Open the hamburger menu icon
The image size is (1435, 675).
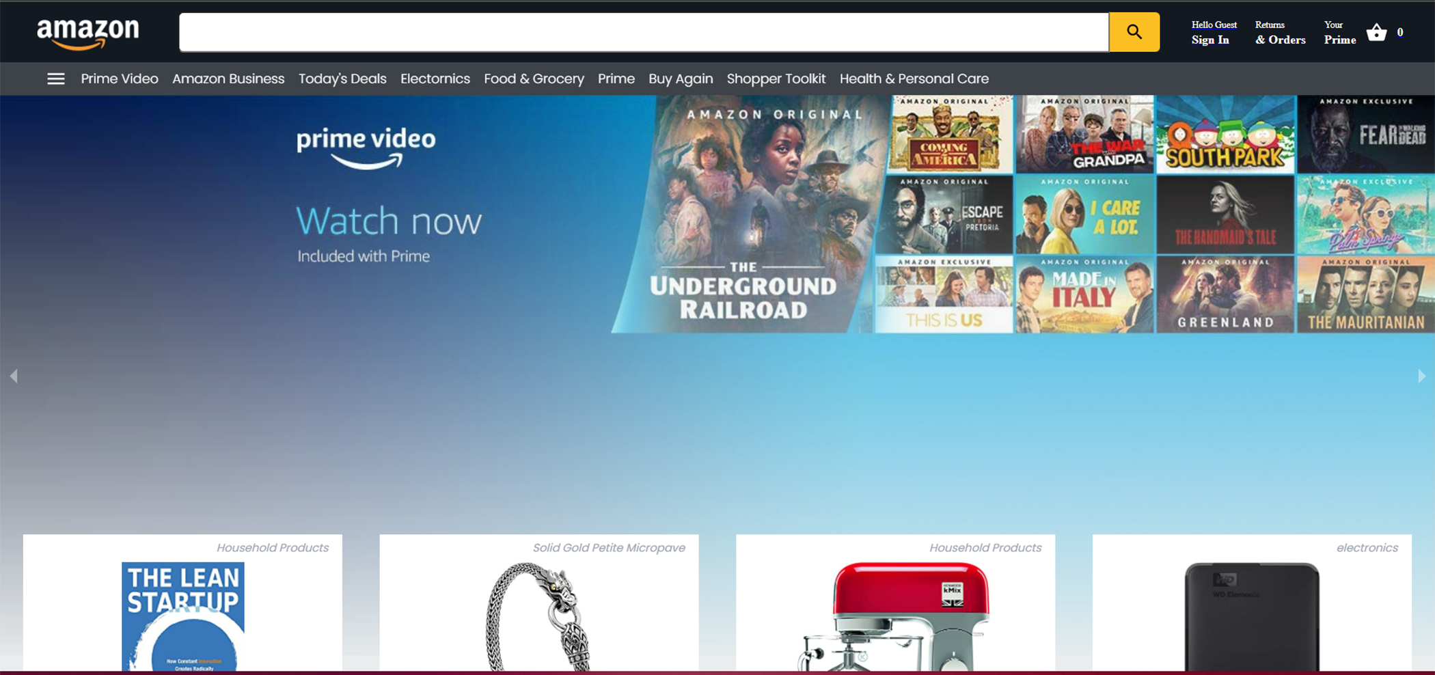(56, 79)
